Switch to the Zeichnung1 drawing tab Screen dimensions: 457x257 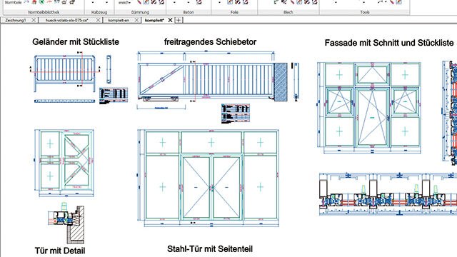[x=16, y=20]
